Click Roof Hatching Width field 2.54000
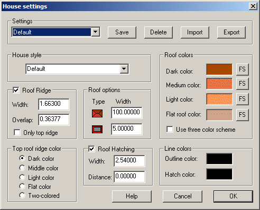The width and height of the screenshot is (260, 210). point(129,161)
